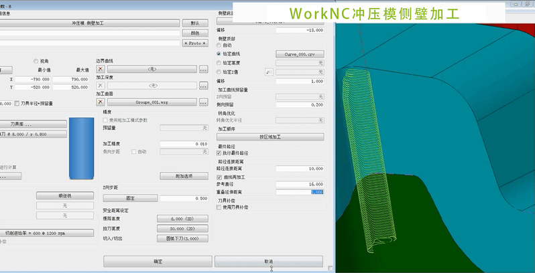Open the 6.000 (3D) 缓降高度 setting
Viewport: 535px width, 273px height.
click(182, 219)
